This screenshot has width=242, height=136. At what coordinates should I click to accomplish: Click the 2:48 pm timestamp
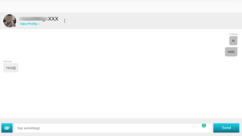tap(233, 34)
